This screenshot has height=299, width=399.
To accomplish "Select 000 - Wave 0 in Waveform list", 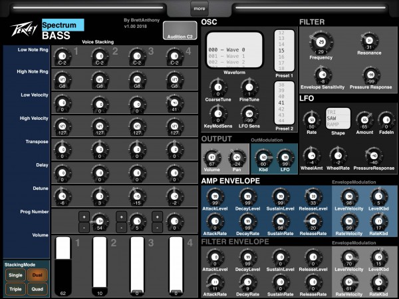I will click(x=227, y=50).
